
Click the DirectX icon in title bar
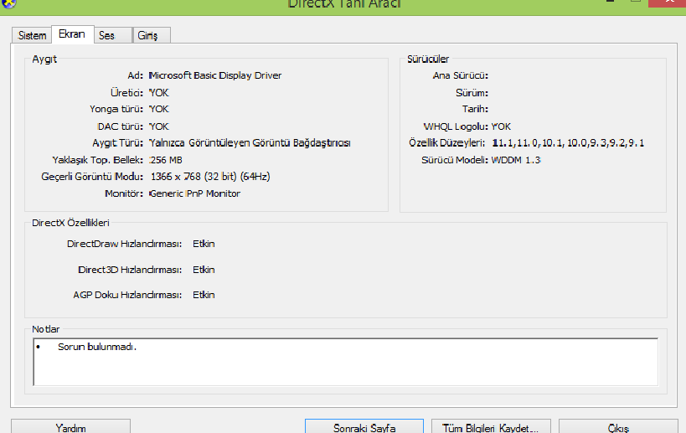8,3
